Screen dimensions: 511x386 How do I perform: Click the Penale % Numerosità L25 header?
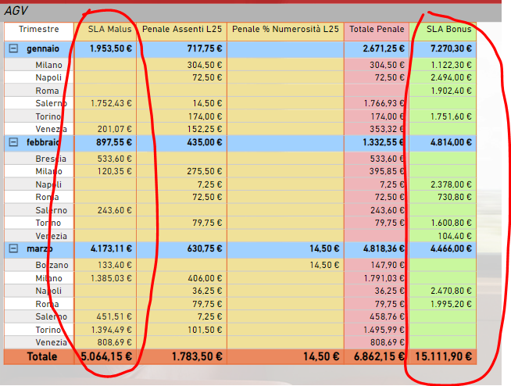285,29
